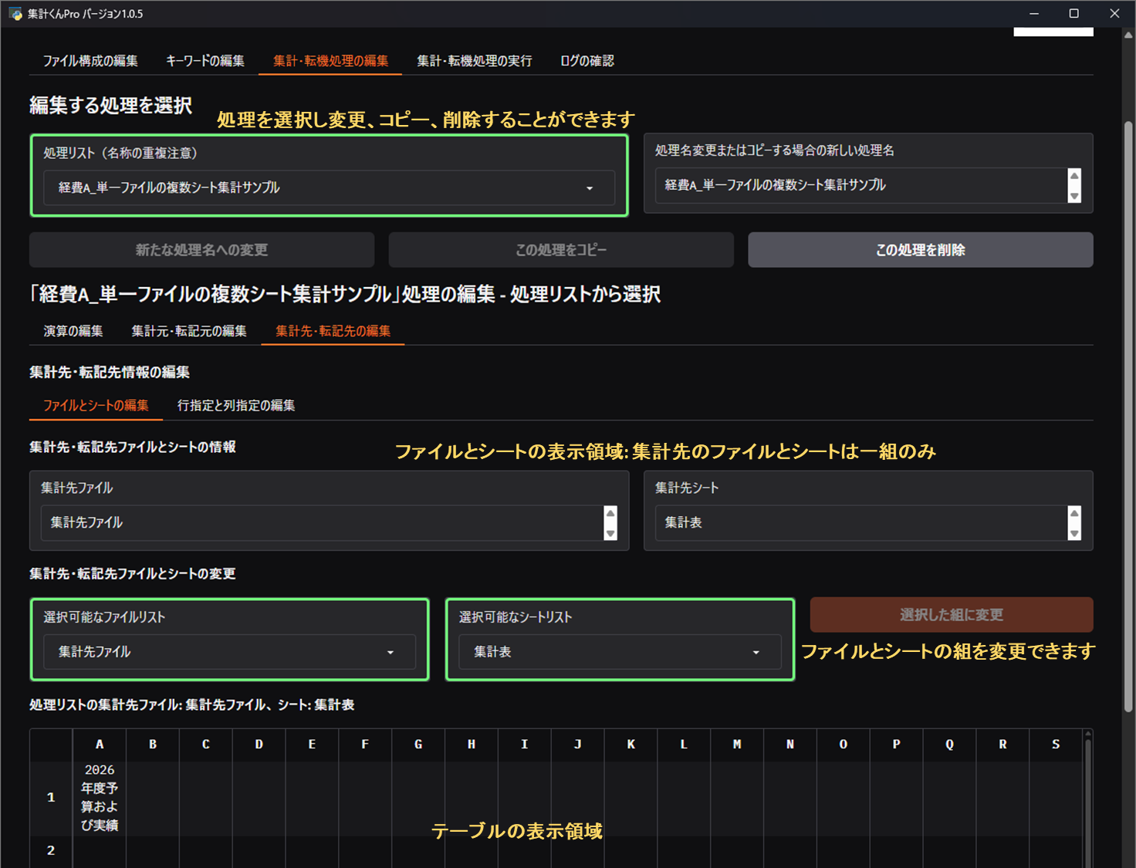This screenshot has width=1136, height=868.
Task: Select column H header in table
Action: (472, 745)
